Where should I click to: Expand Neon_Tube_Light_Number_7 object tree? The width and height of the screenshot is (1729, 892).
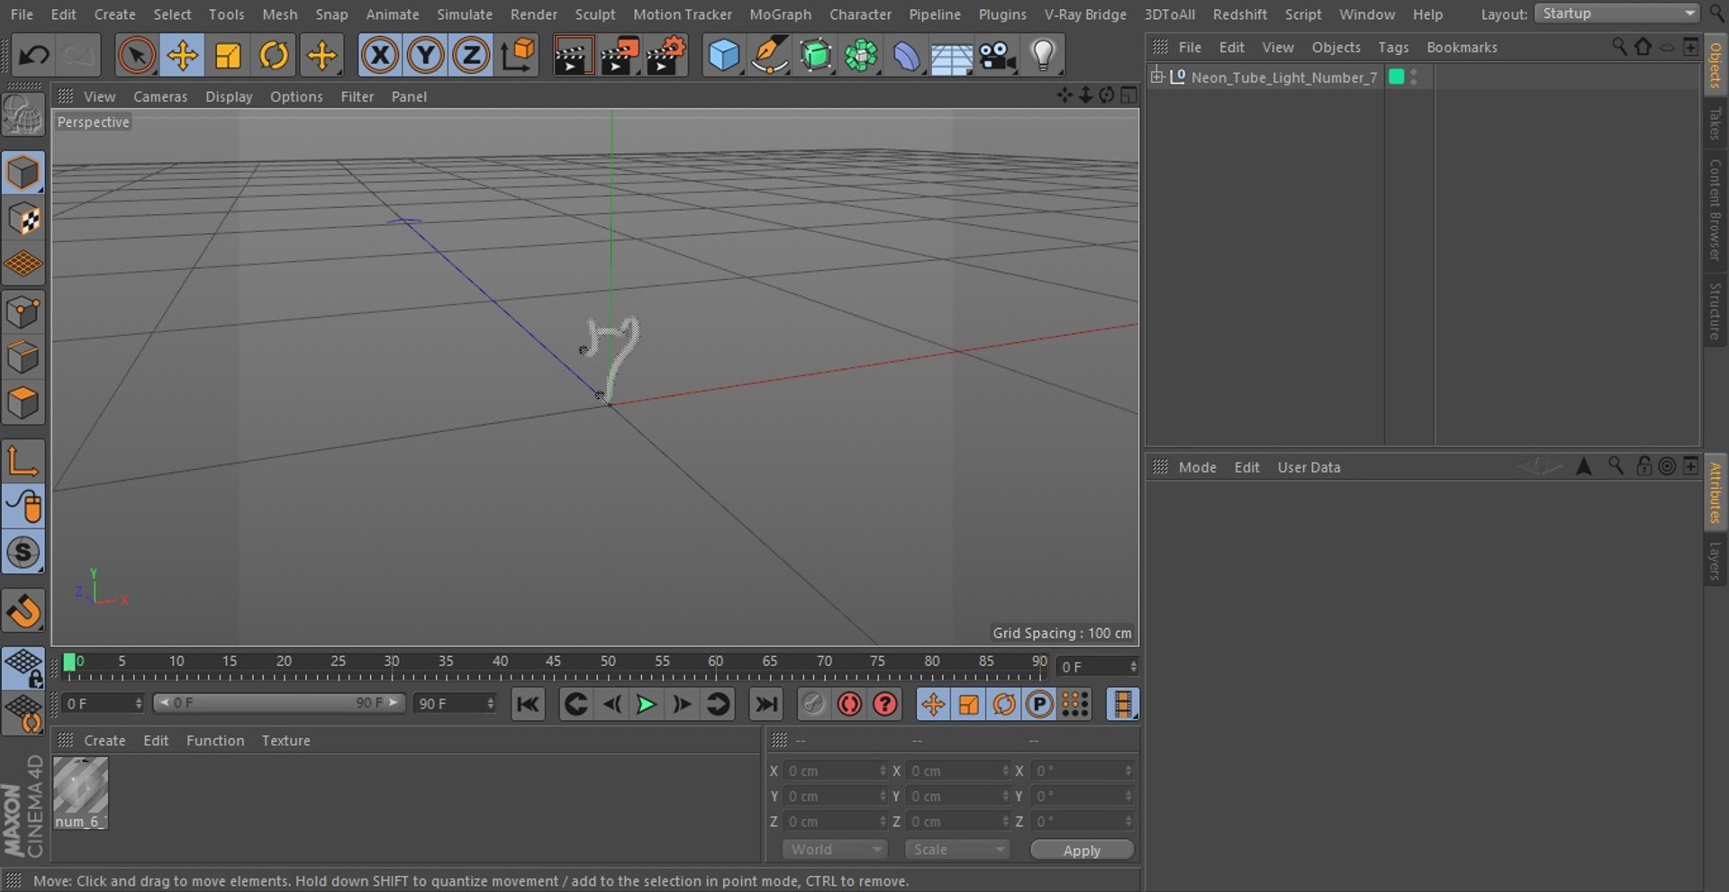point(1157,77)
